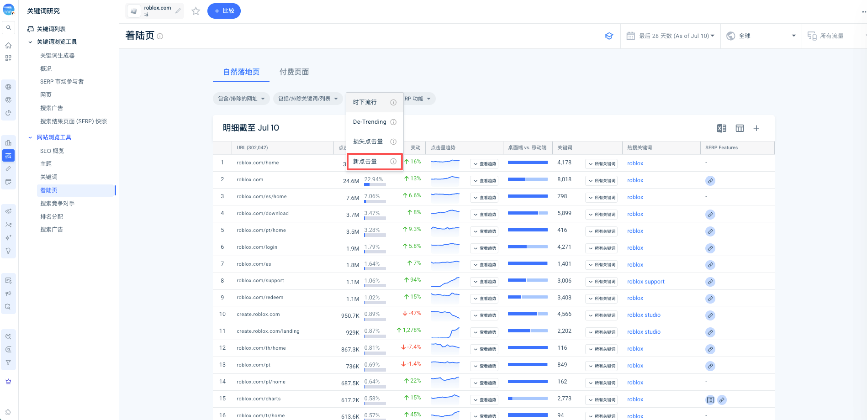Viewport: 867px width, 420px height.
Task: Click the star icon to favorite roblox.com
Action: (x=196, y=11)
